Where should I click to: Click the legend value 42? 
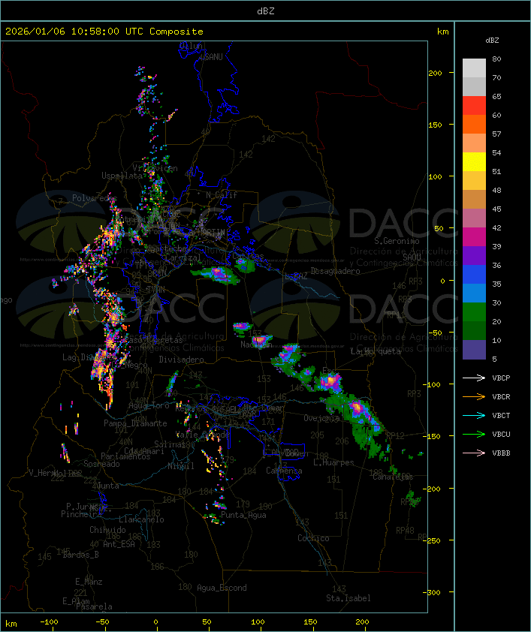point(496,227)
